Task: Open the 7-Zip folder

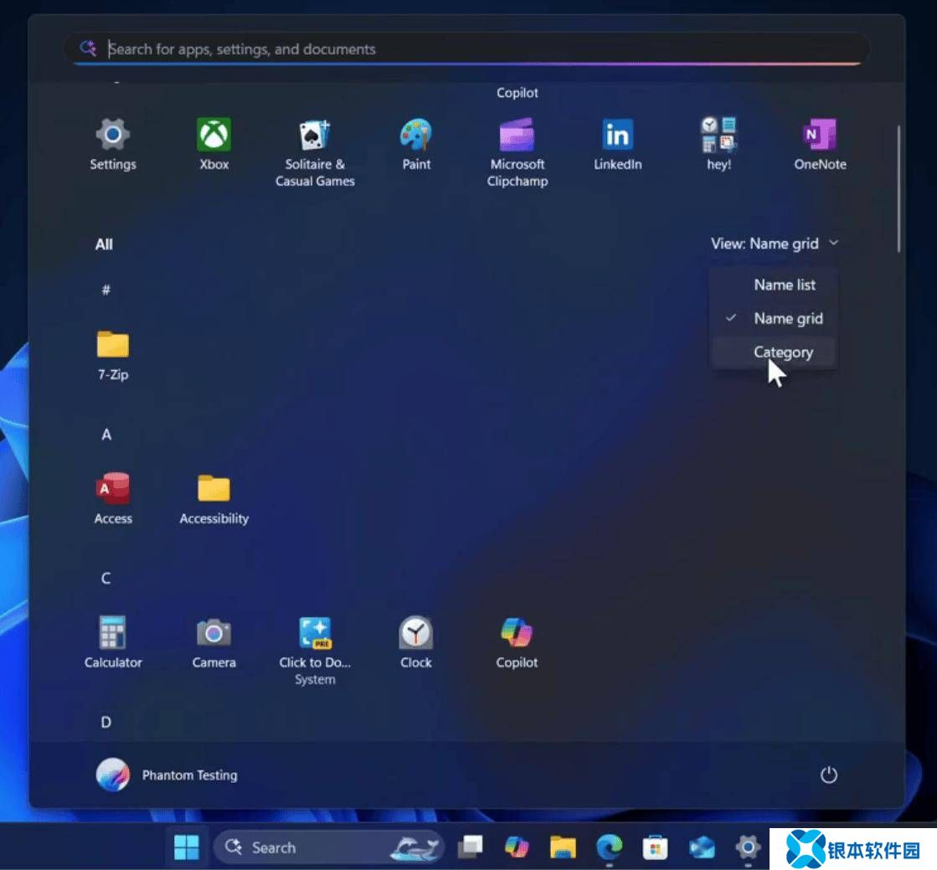Action: pyautogui.click(x=113, y=356)
